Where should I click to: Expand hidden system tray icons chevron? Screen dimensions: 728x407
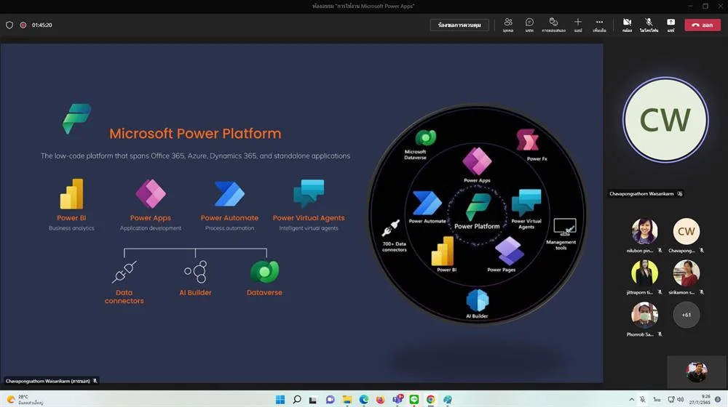point(631,400)
